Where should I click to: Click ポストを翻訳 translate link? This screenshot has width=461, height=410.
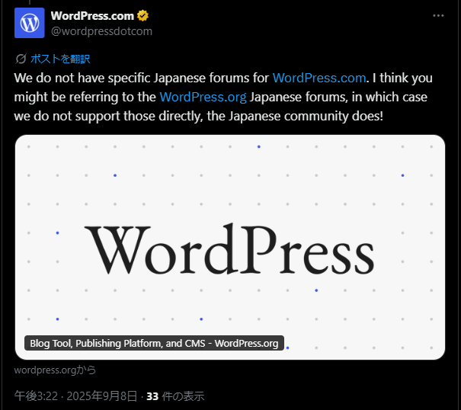click(x=60, y=59)
